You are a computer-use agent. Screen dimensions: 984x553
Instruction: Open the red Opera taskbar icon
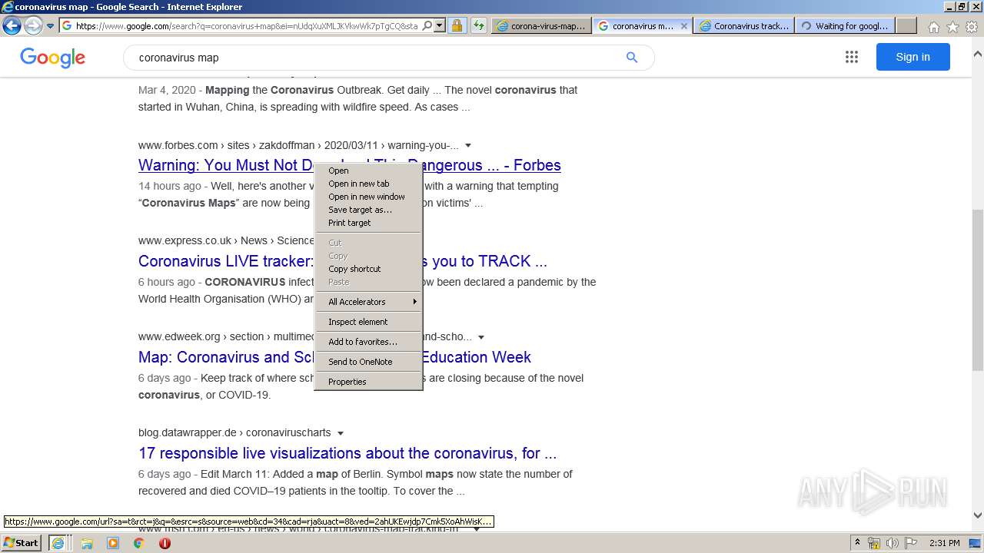point(165,543)
